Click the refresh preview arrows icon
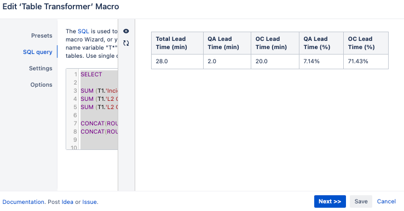The width and height of the screenshot is (404, 211). (x=126, y=43)
